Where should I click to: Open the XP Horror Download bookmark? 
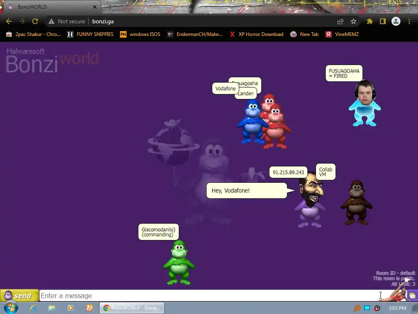[x=257, y=34]
